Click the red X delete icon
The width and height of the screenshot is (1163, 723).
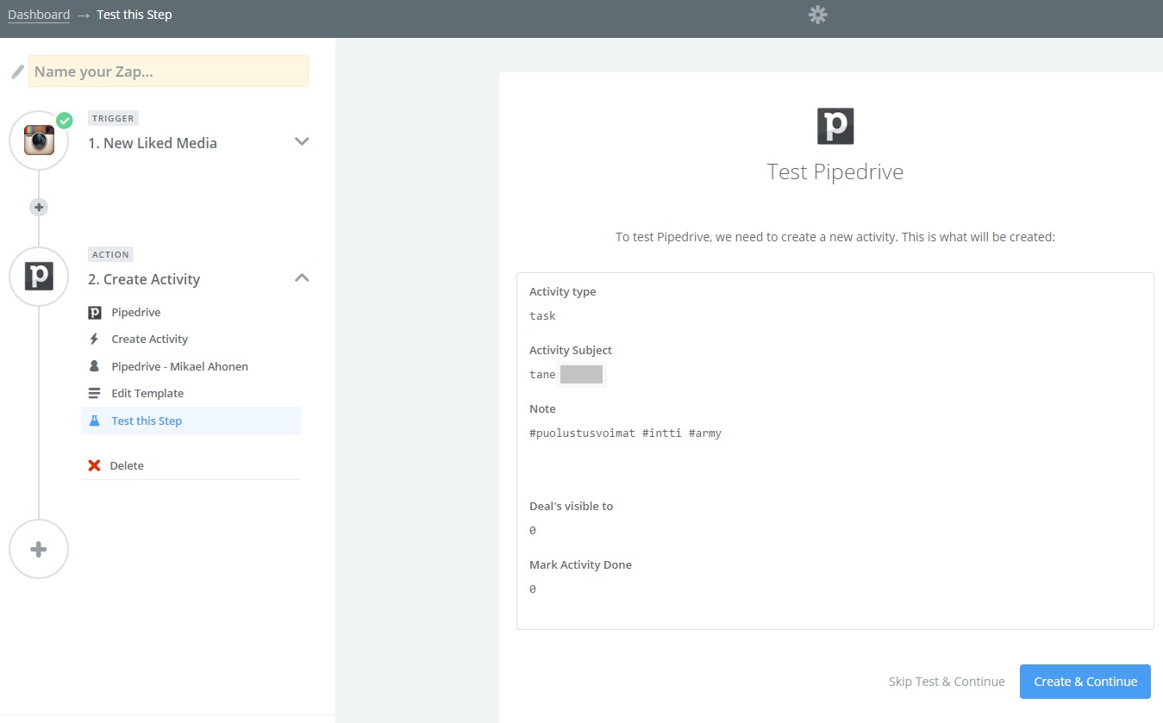[95, 465]
